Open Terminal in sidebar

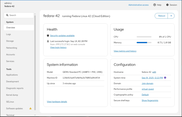(19, 115)
